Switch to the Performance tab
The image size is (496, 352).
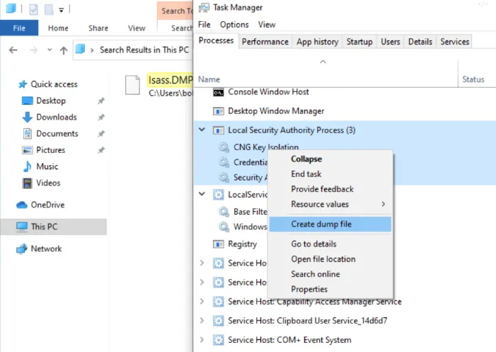[x=265, y=42]
